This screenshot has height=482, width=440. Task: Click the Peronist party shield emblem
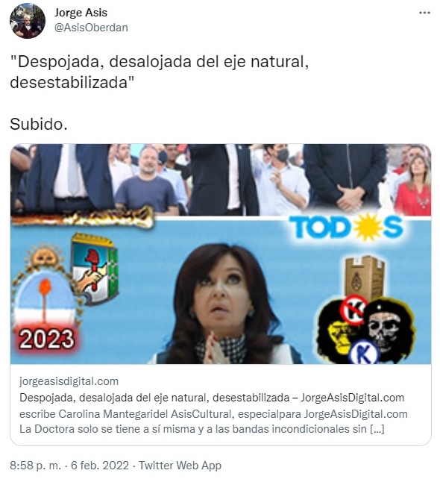tap(94, 269)
